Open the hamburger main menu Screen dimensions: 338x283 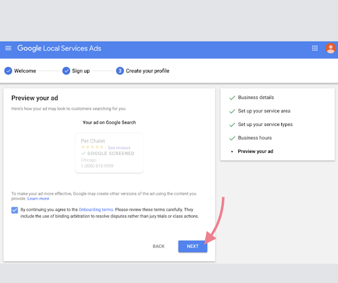[x=8, y=48]
